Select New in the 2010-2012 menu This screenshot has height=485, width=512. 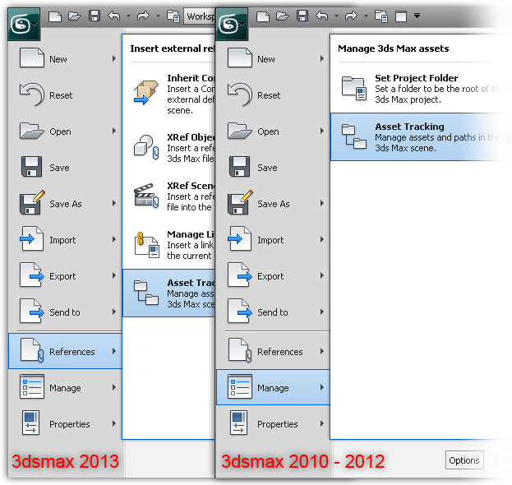pos(273,59)
